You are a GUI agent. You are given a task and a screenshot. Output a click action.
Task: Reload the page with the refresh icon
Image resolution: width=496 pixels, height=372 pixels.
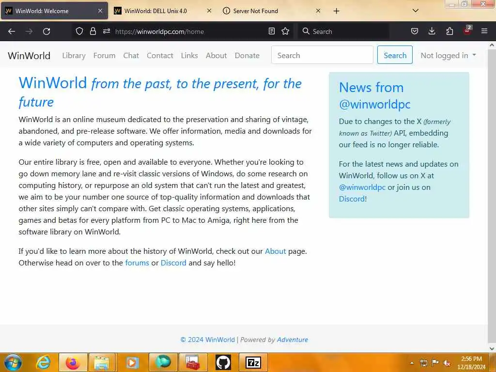[46, 31]
